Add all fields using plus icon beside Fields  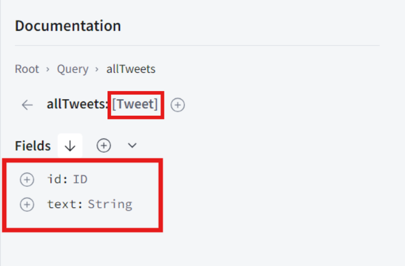click(104, 145)
